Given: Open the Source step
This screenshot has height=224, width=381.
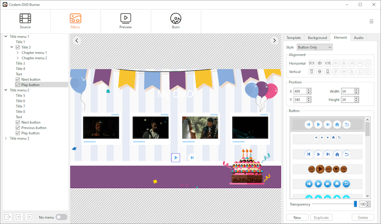Looking at the screenshot, I should pyautogui.click(x=25, y=21).
